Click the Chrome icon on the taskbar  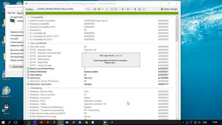[x=86, y=122]
